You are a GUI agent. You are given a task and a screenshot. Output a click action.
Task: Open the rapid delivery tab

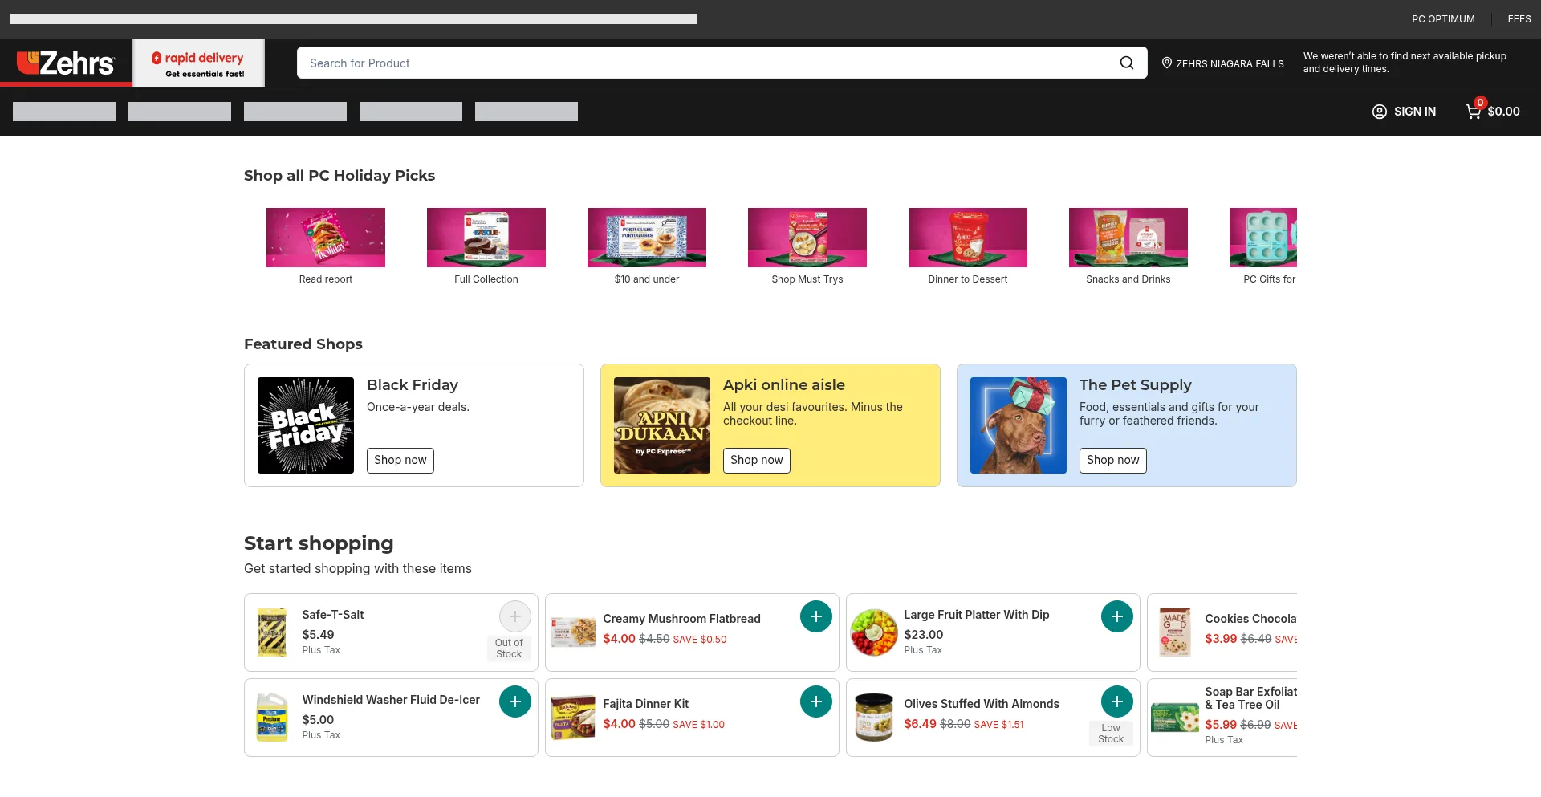click(x=198, y=63)
